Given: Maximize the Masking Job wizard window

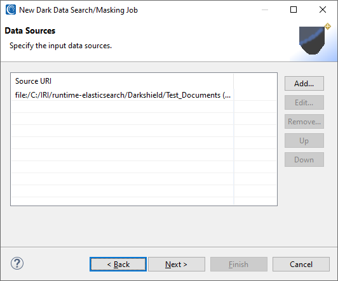Looking at the screenshot, I should [294, 10].
